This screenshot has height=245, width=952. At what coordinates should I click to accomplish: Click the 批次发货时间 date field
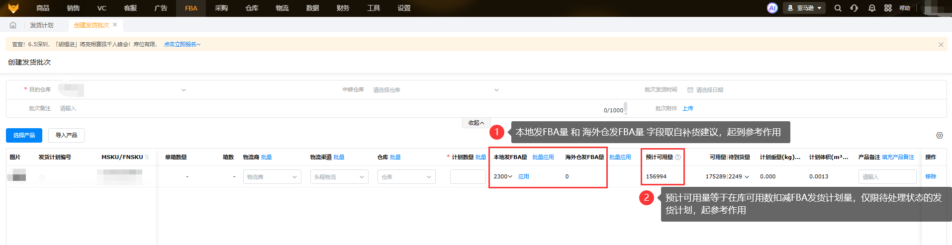(x=813, y=90)
